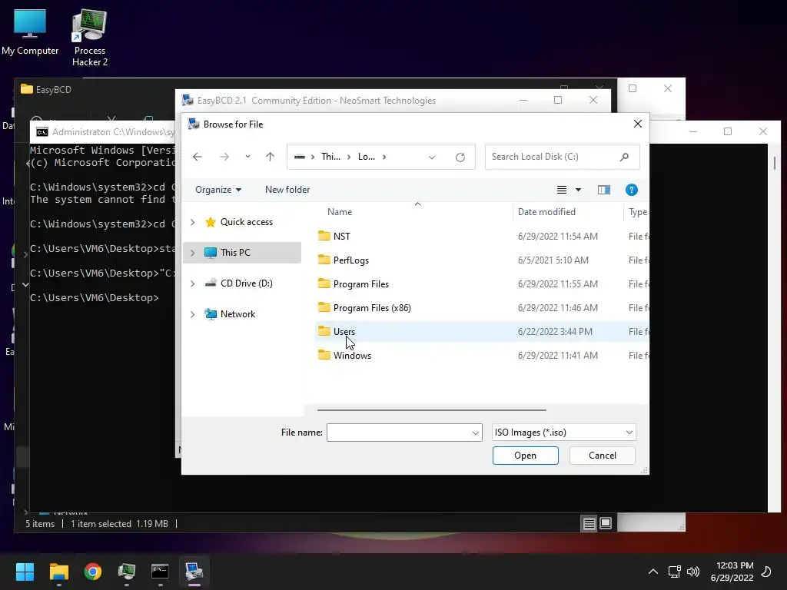Screen dimensions: 787x590
Task: Click the EasyBCD folder window title
Action: tap(53, 89)
